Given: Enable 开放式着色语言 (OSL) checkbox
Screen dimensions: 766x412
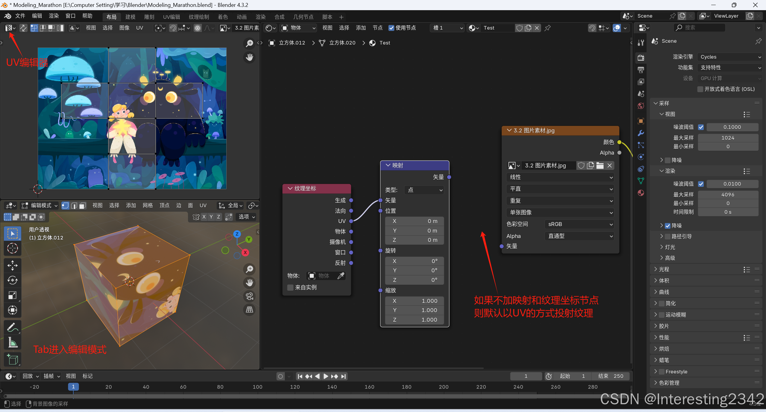Looking at the screenshot, I should [700, 89].
